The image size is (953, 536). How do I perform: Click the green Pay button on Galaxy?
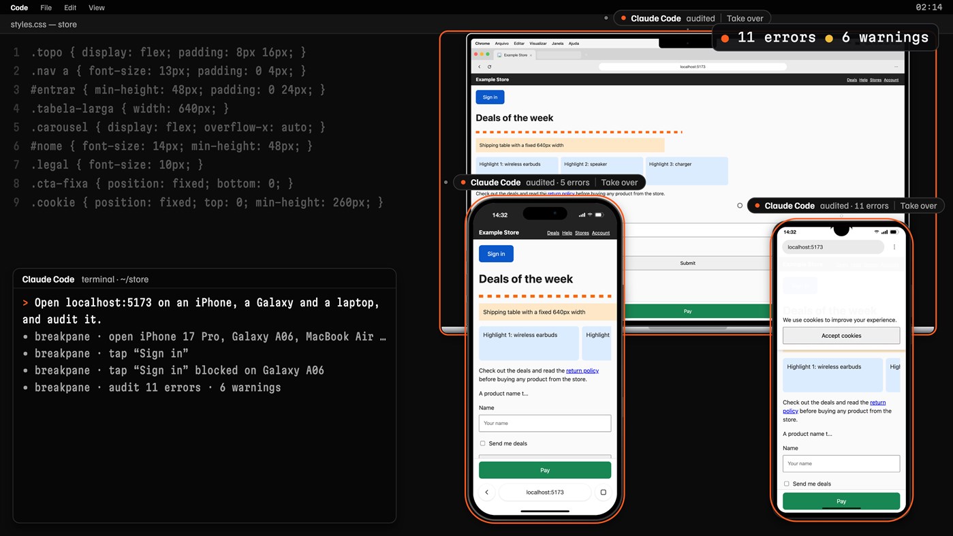pyautogui.click(x=841, y=501)
